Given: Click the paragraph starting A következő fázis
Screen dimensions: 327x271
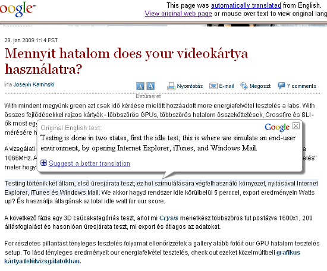Looking at the screenshot, I should 159,222.
